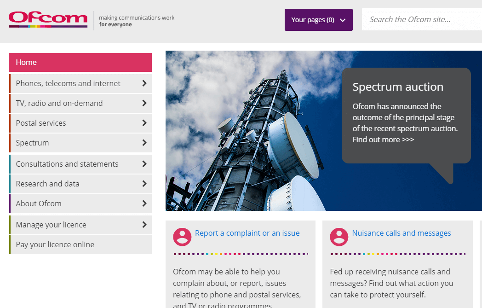
Task: Click the person icon beside Report a complaint
Action: (x=182, y=237)
